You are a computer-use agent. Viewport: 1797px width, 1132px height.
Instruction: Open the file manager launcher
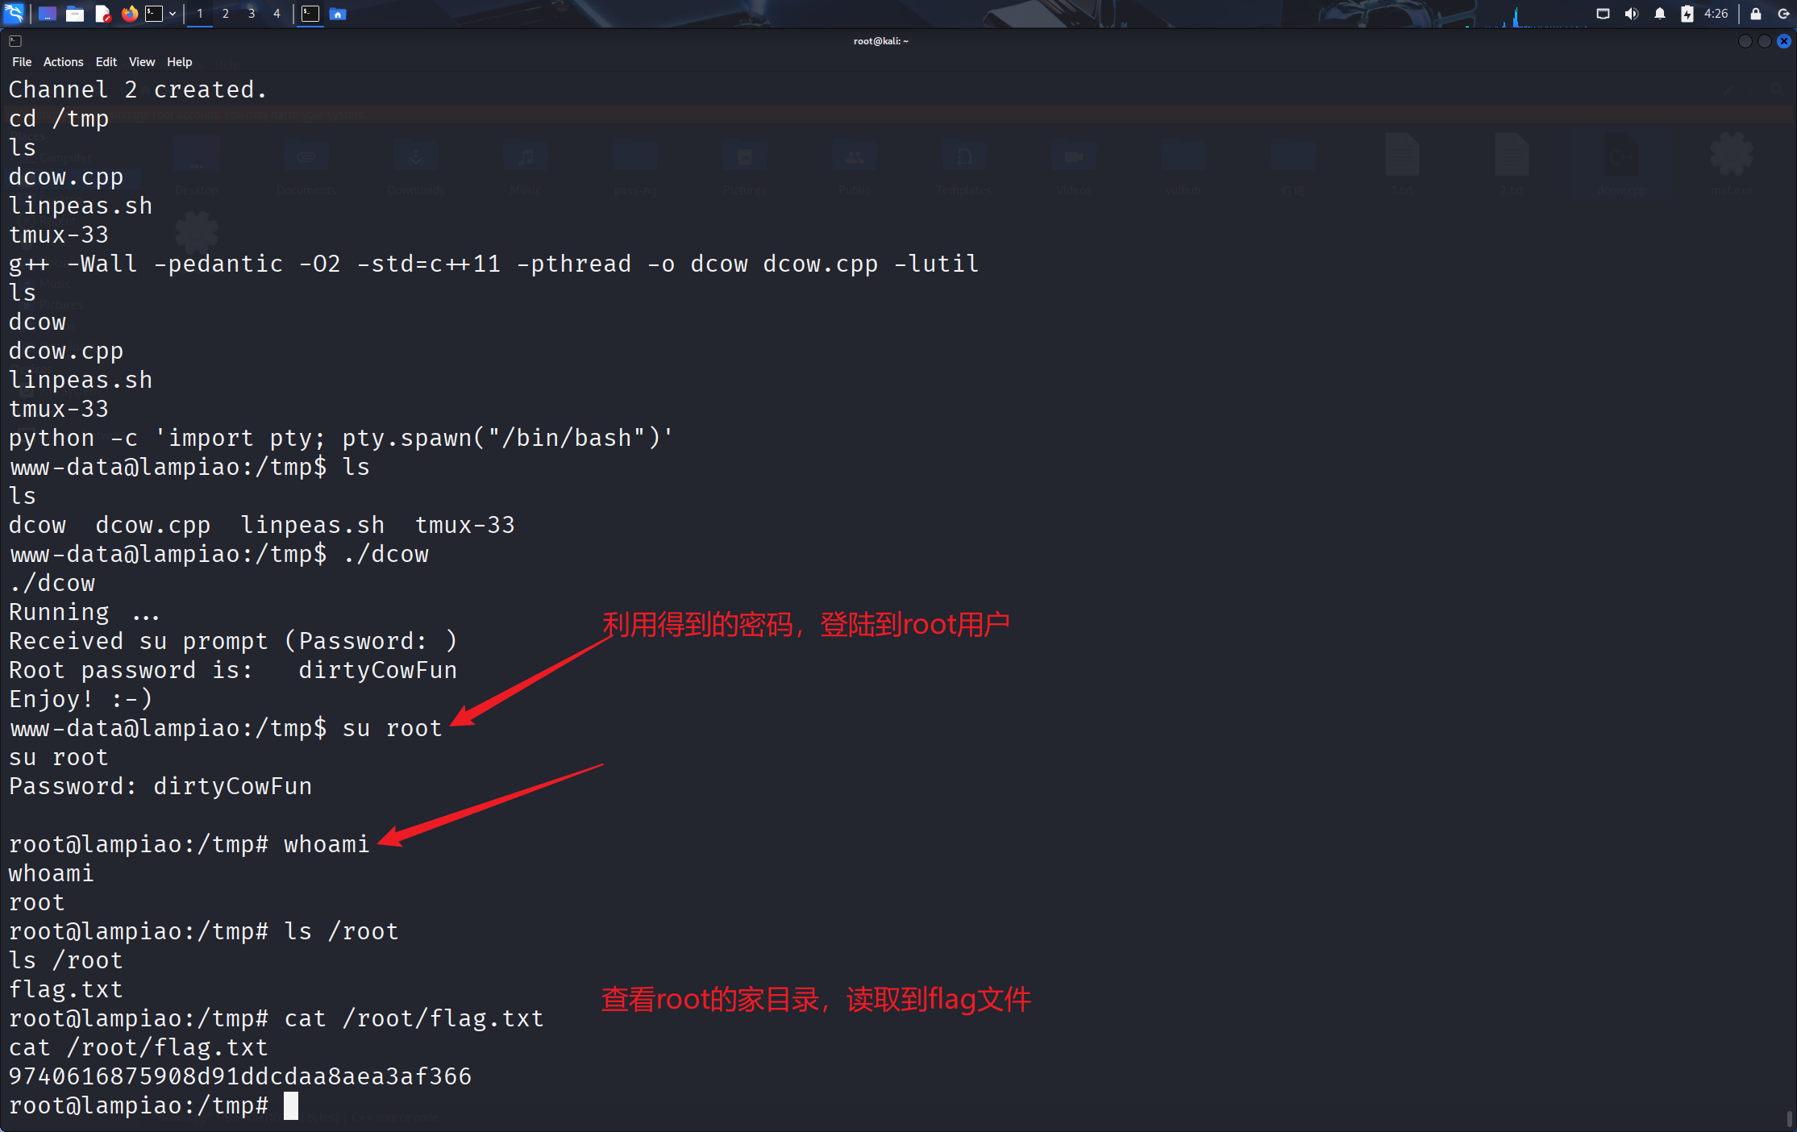point(75,14)
